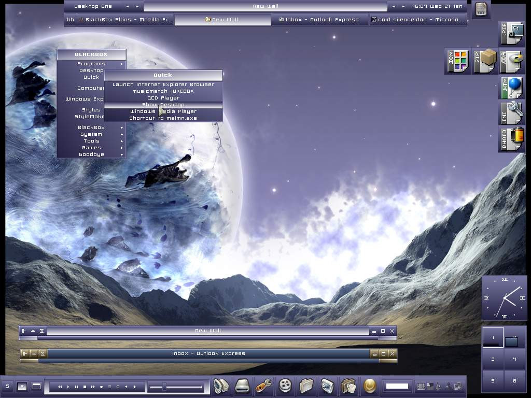Click the bb button on taskbar
Screen dimensions: 531x398
tap(71, 20)
